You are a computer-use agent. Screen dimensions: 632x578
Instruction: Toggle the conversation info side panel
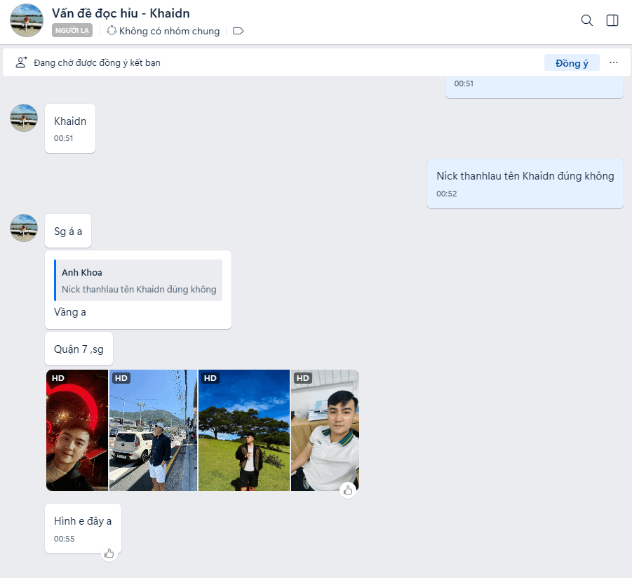[612, 20]
